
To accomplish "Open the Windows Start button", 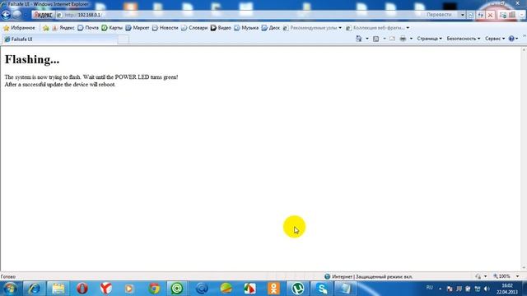I will click(10, 289).
